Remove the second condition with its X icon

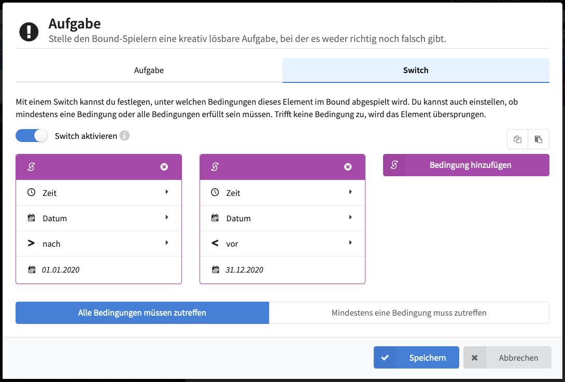click(348, 167)
